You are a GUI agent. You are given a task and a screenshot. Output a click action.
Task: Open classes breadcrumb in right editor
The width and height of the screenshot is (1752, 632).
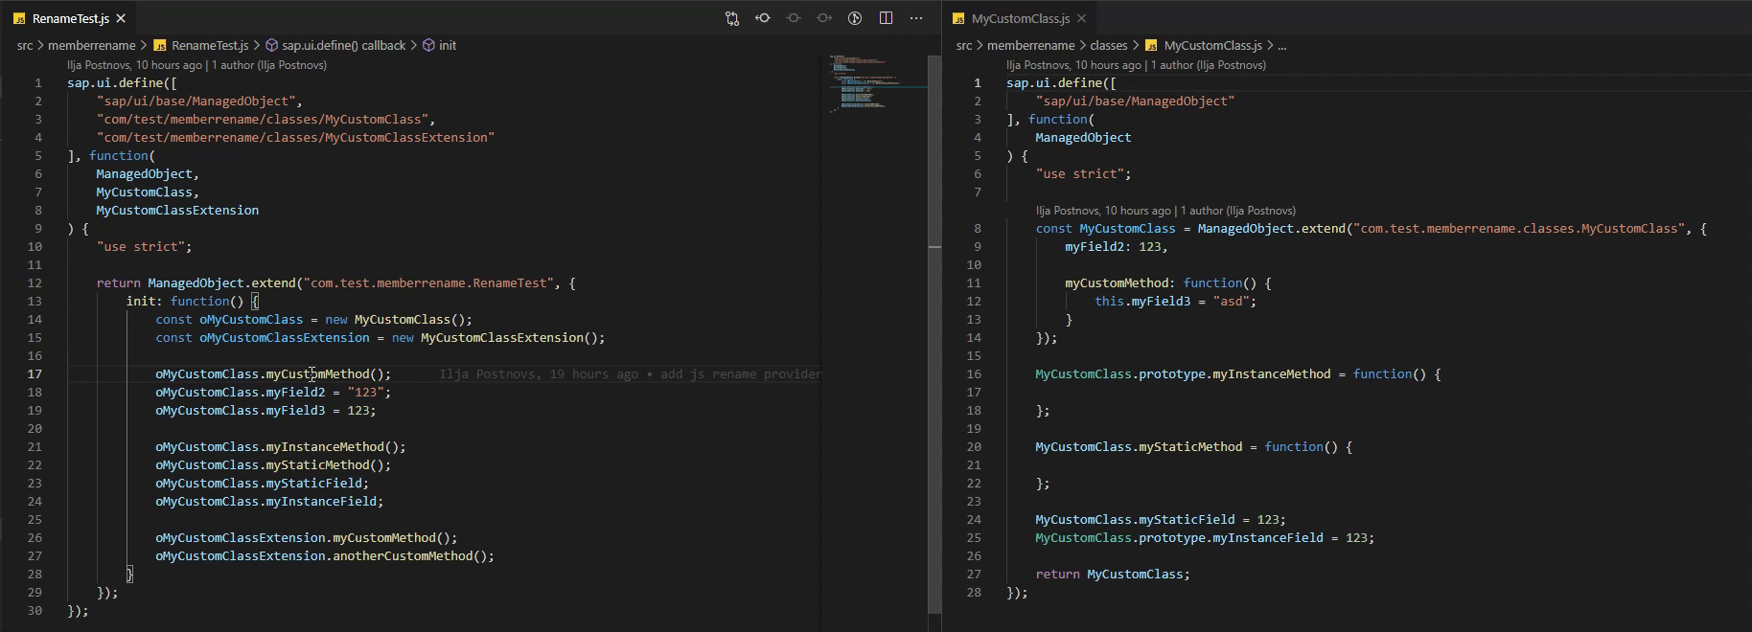tap(1108, 45)
